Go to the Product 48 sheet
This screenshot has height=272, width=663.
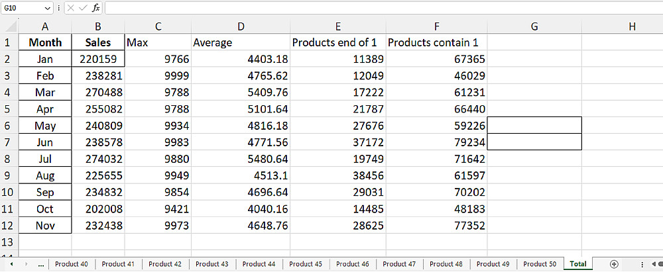(x=446, y=264)
